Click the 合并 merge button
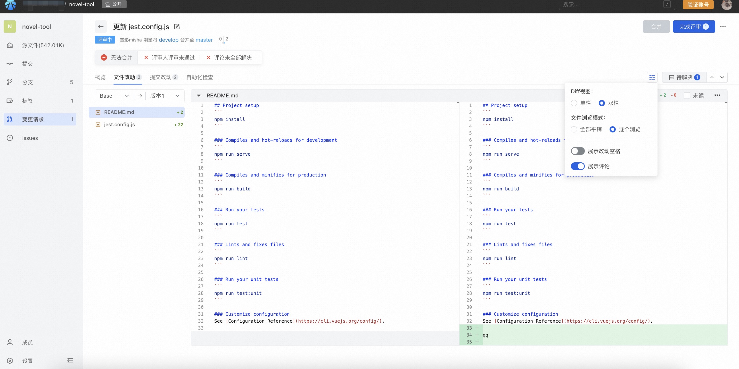739x369 pixels. pyautogui.click(x=656, y=26)
